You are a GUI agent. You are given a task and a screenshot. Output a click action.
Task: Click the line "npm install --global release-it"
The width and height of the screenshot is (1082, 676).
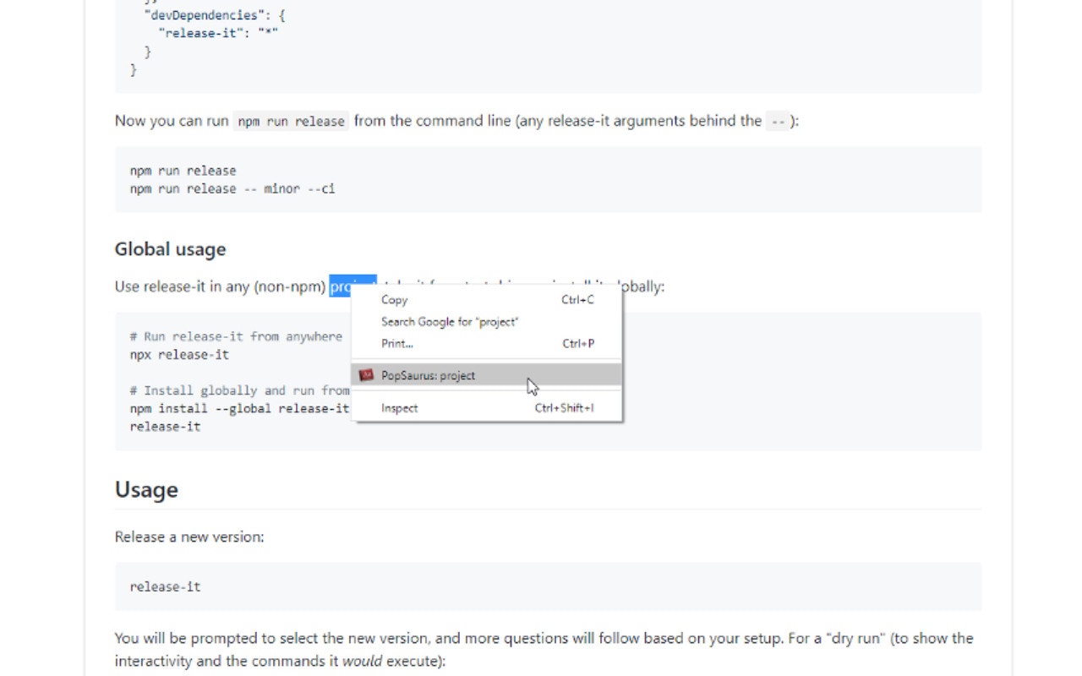pos(239,408)
